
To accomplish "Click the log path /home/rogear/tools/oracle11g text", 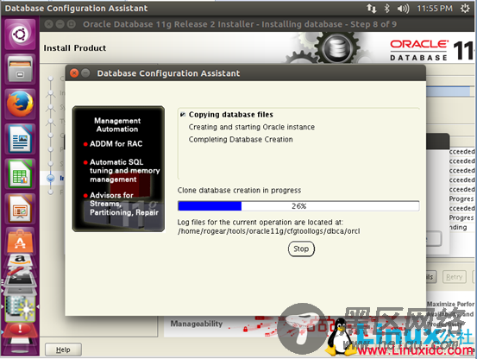I will [x=268, y=231].
